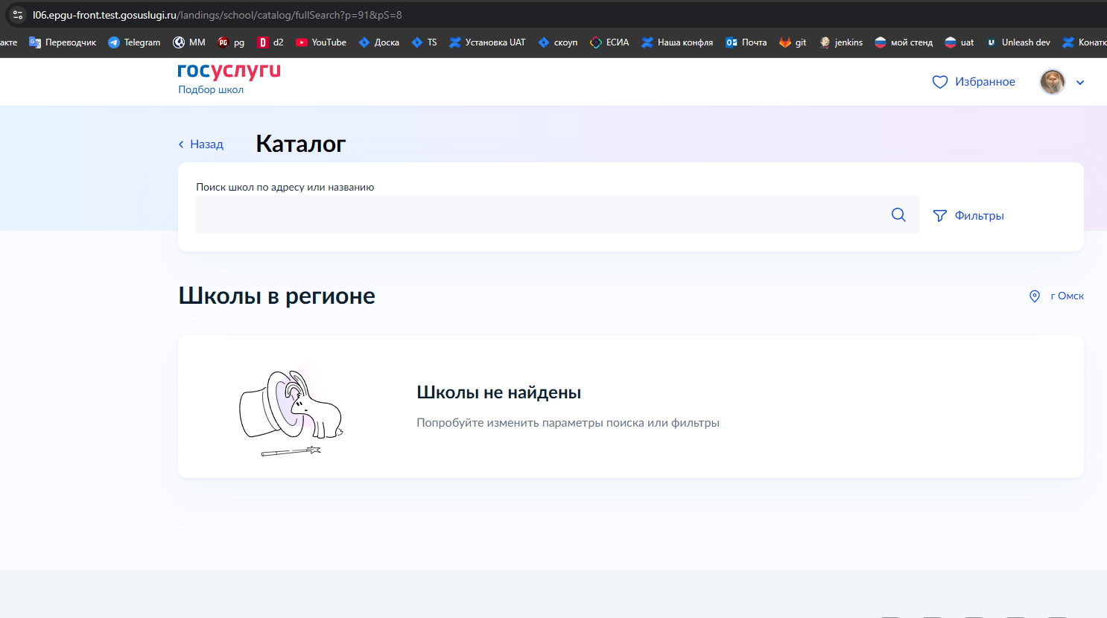Screen dimensions: 1107x618
Task: Open the Переводчик bookmark
Action: click(x=63, y=42)
